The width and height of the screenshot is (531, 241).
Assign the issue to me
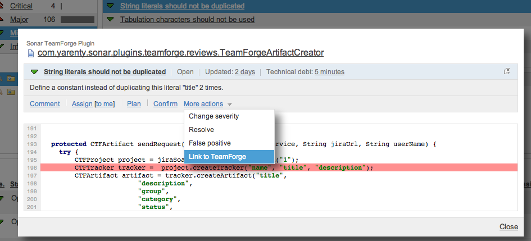105,104
